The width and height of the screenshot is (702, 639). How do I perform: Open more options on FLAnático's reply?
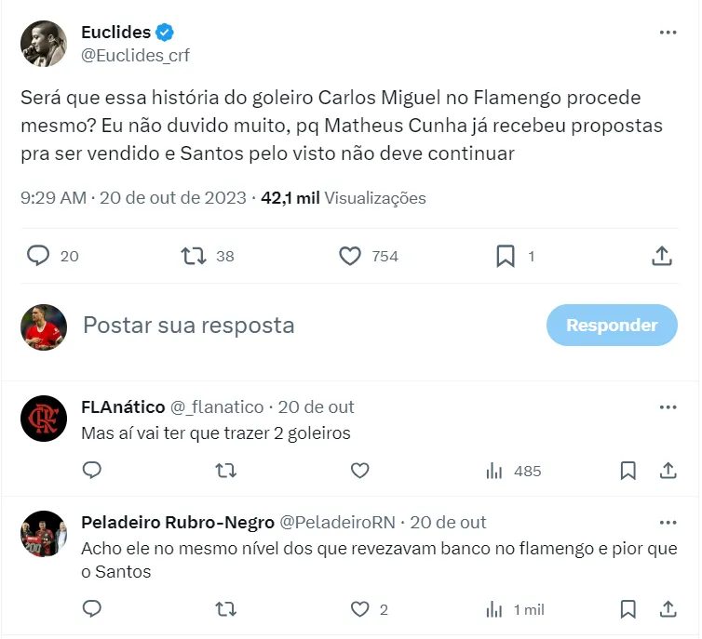[x=668, y=407]
